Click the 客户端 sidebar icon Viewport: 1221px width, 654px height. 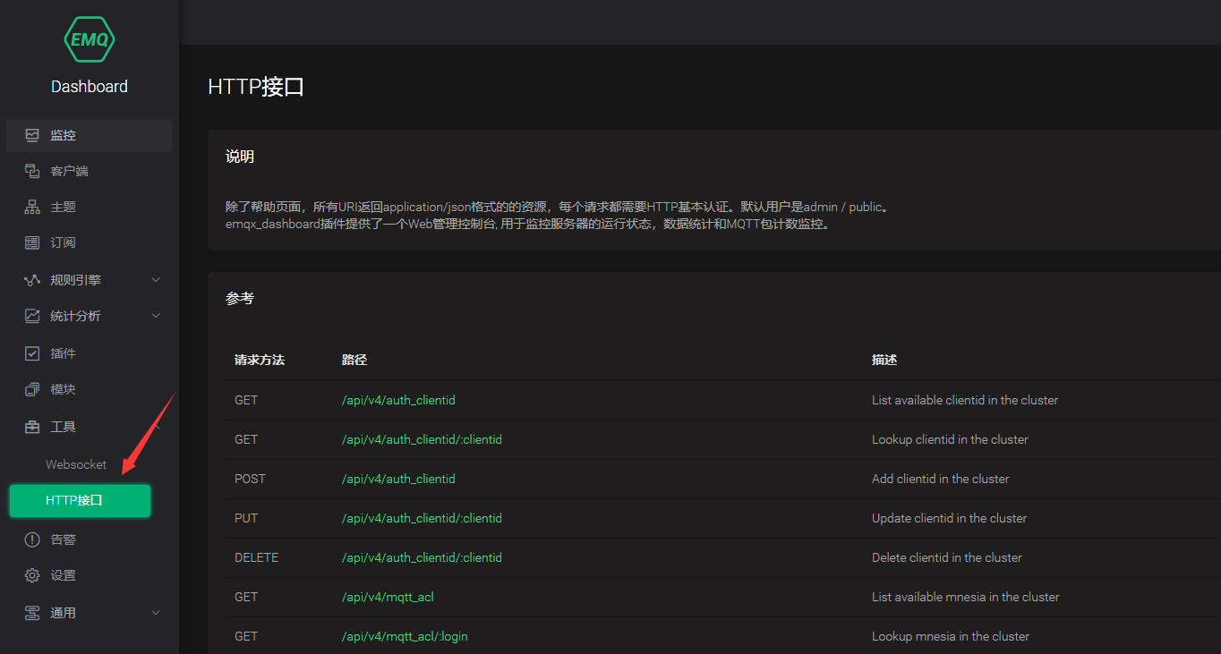tap(32, 171)
